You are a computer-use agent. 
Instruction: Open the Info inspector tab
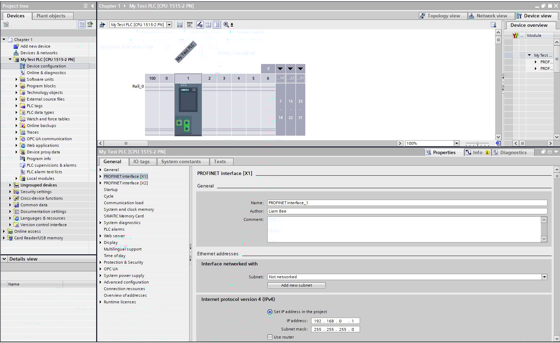[x=477, y=152]
